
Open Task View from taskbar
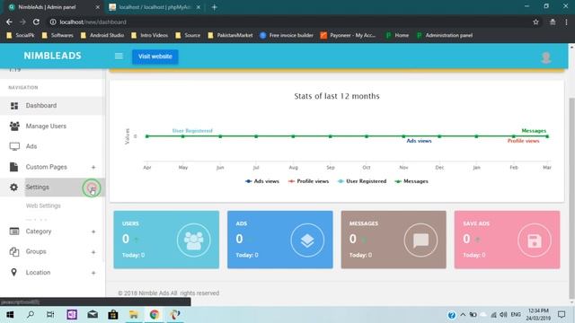tap(50, 315)
